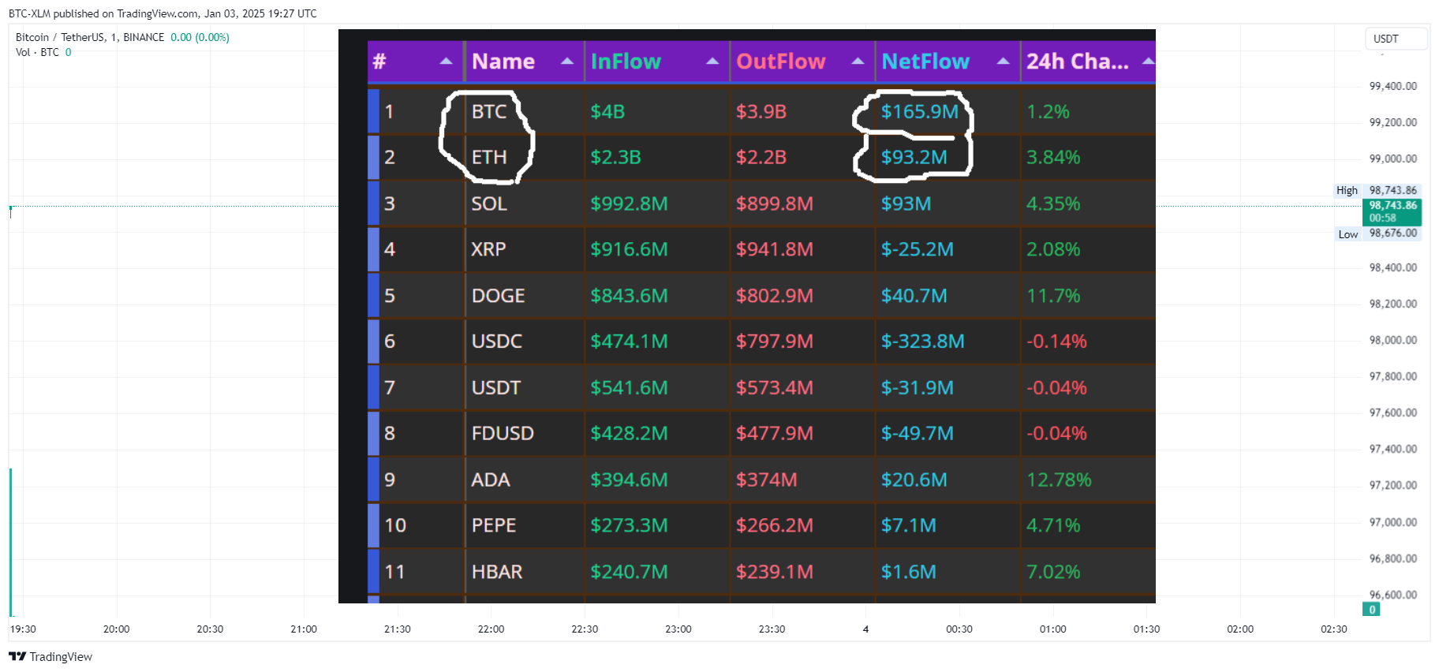Click the current price tag with countdown 00:58

[1392, 212]
